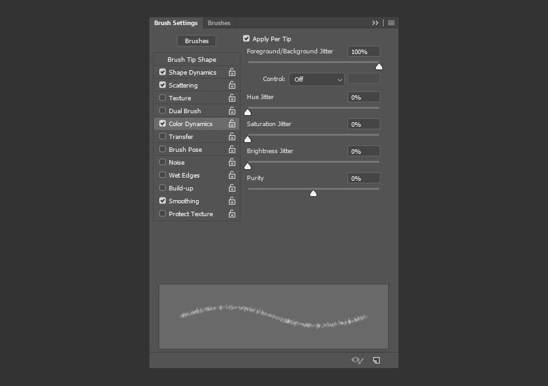Click the Brushes button

click(197, 41)
